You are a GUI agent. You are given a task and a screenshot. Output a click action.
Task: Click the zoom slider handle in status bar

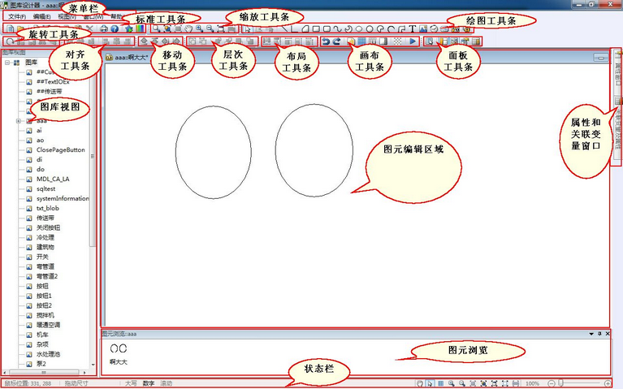(x=559, y=383)
